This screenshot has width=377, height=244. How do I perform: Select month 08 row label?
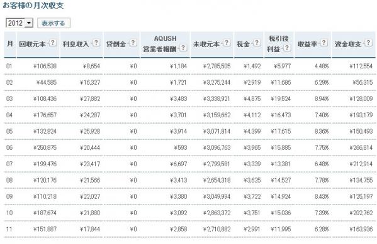[x=9, y=180]
